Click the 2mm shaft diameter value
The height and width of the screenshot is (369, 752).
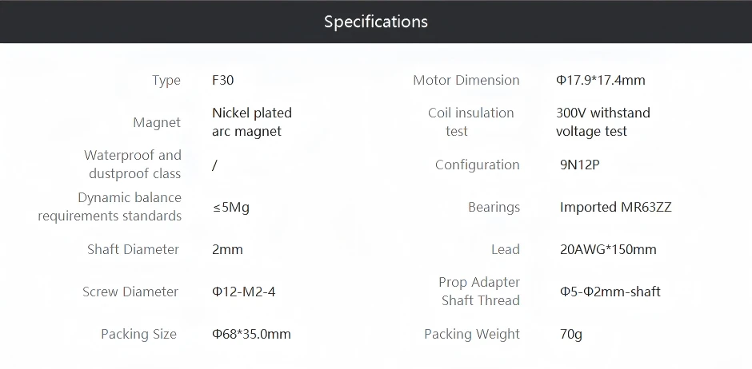pos(227,249)
